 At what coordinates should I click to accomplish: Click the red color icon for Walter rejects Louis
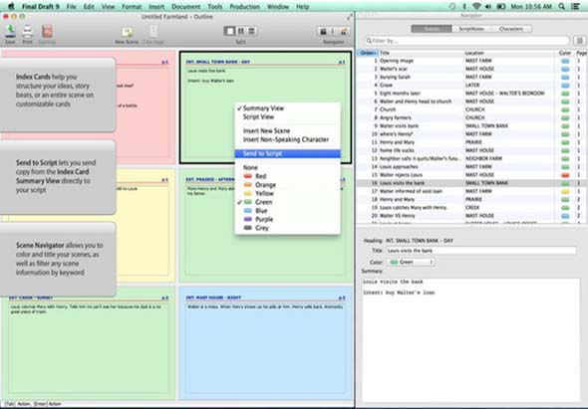pyautogui.click(x=565, y=175)
